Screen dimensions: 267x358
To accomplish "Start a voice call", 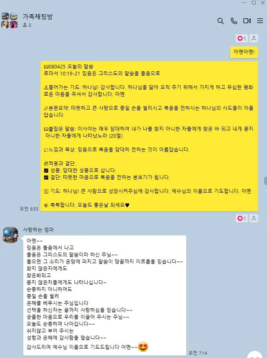I will pyautogui.click(x=234, y=21).
